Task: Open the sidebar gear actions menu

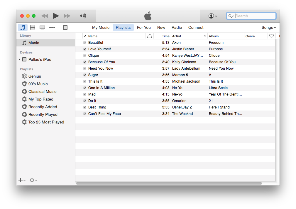Action: (33, 180)
